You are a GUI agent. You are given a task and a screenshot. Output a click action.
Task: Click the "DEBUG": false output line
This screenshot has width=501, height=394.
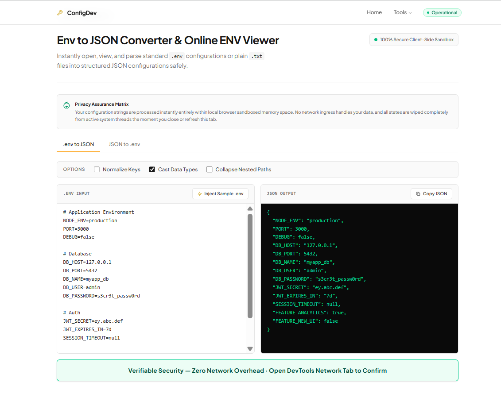click(x=294, y=237)
